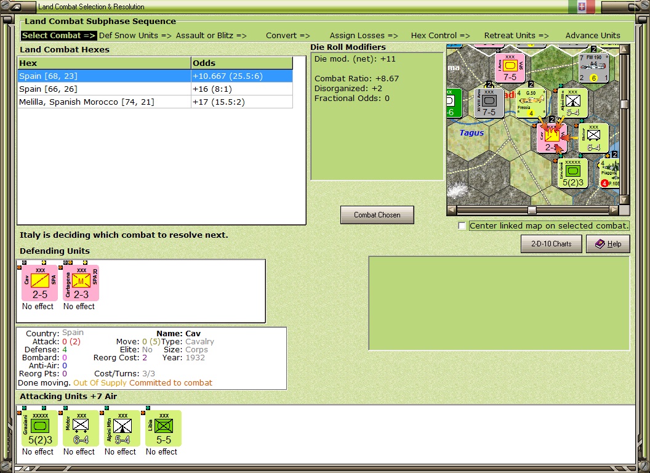The width and height of the screenshot is (650, 473).
Task: Pick the Alpini Mtn 5-4 attacker
Action: [122, 428]
